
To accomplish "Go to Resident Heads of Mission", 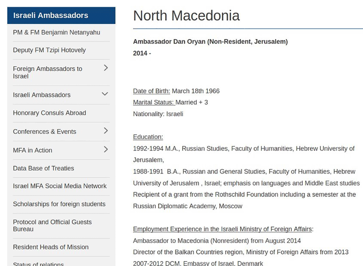I will click(51, 247).
